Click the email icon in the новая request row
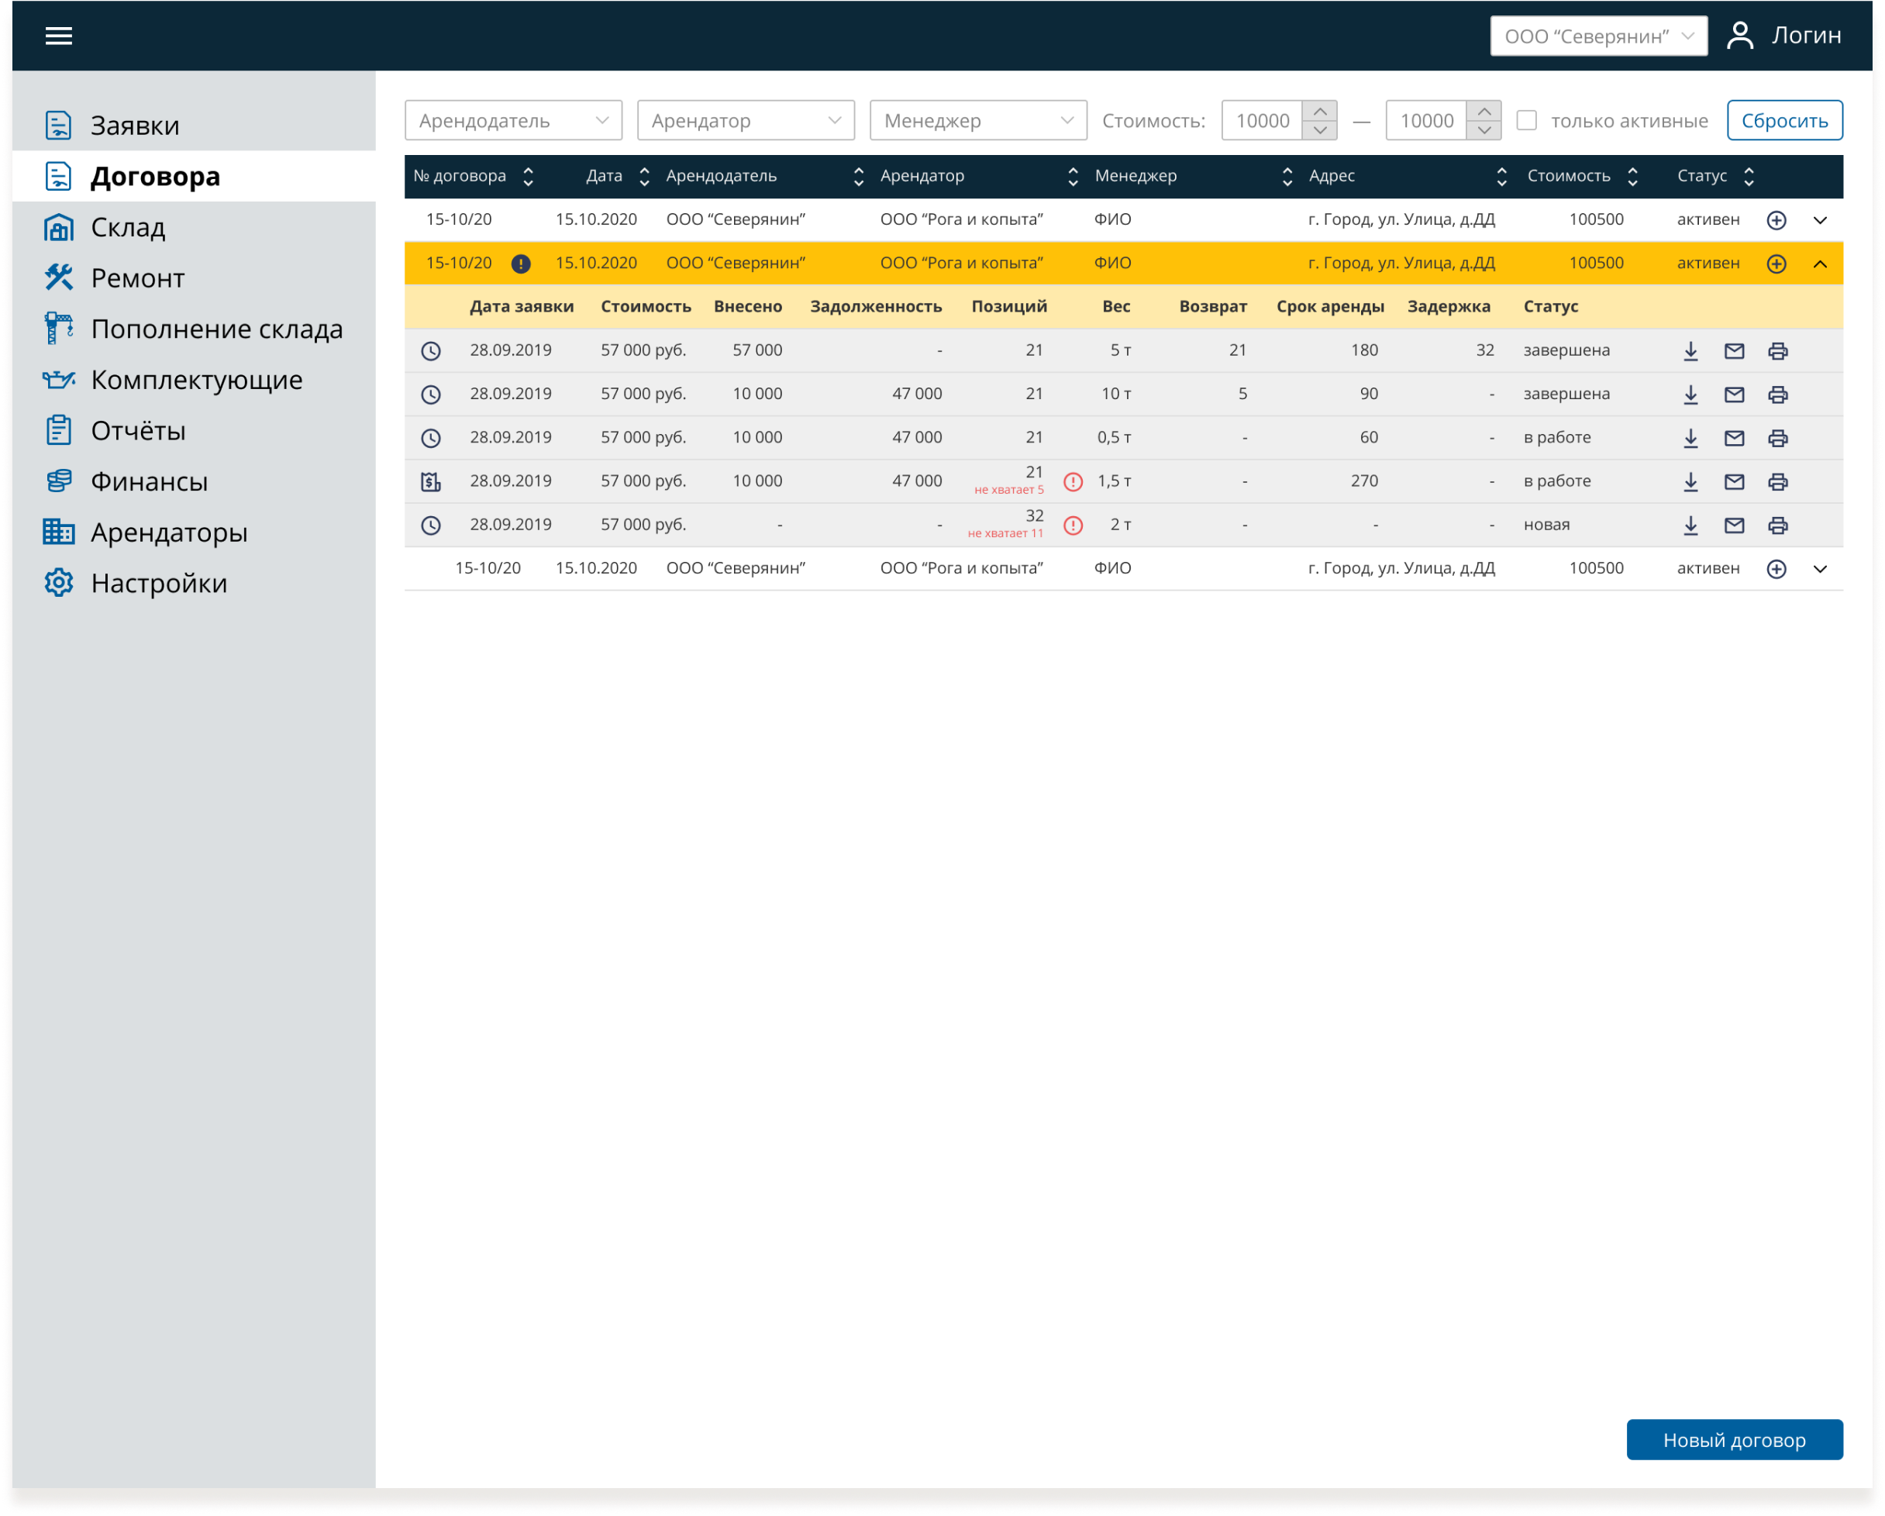This screenshot has width=1885, height=1516. 1734,525
